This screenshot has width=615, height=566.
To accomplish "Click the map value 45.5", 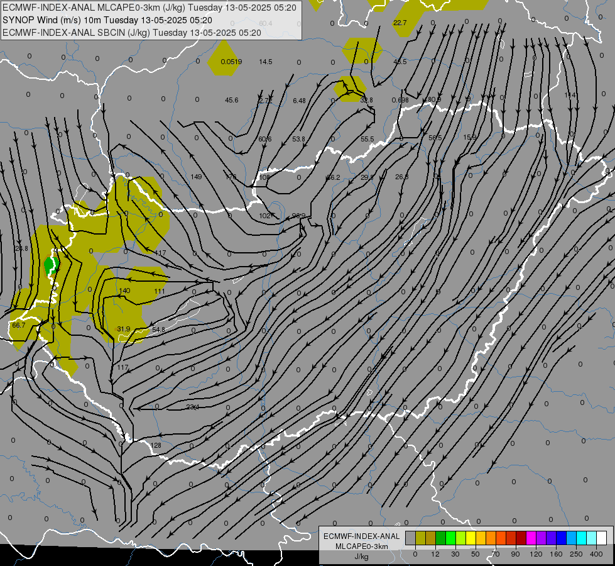I will coord(400,62).
